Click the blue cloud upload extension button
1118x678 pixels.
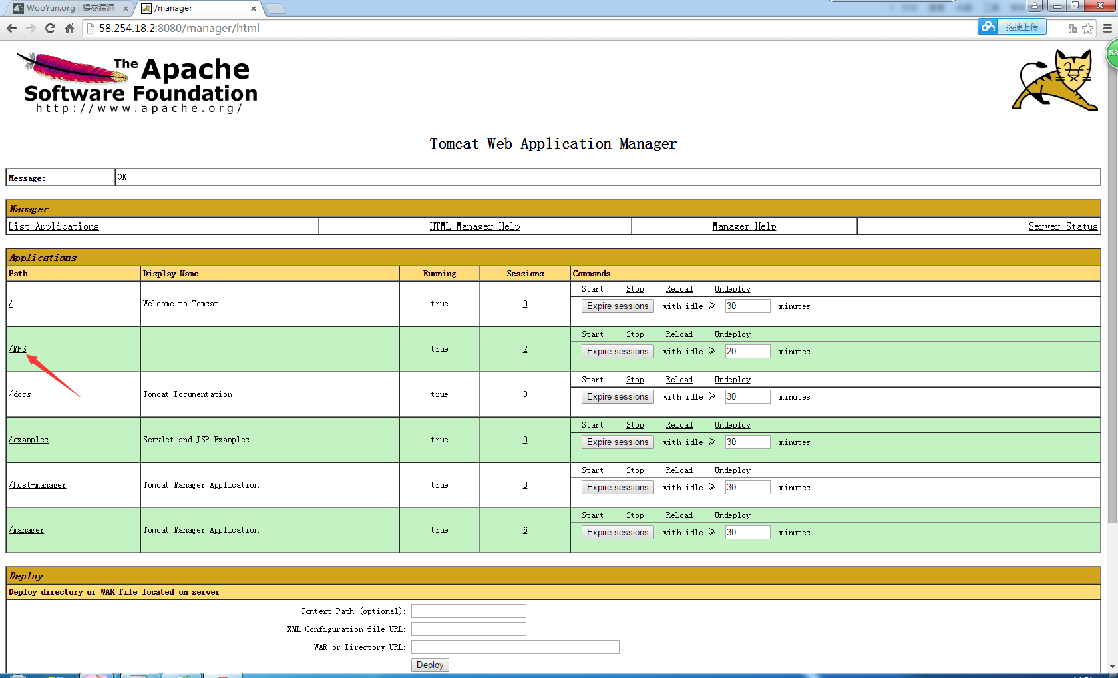[x=1012, y=27]
